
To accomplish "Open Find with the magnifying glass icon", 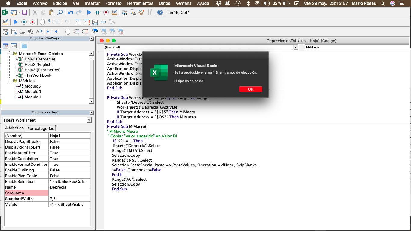I will [60, 12].
